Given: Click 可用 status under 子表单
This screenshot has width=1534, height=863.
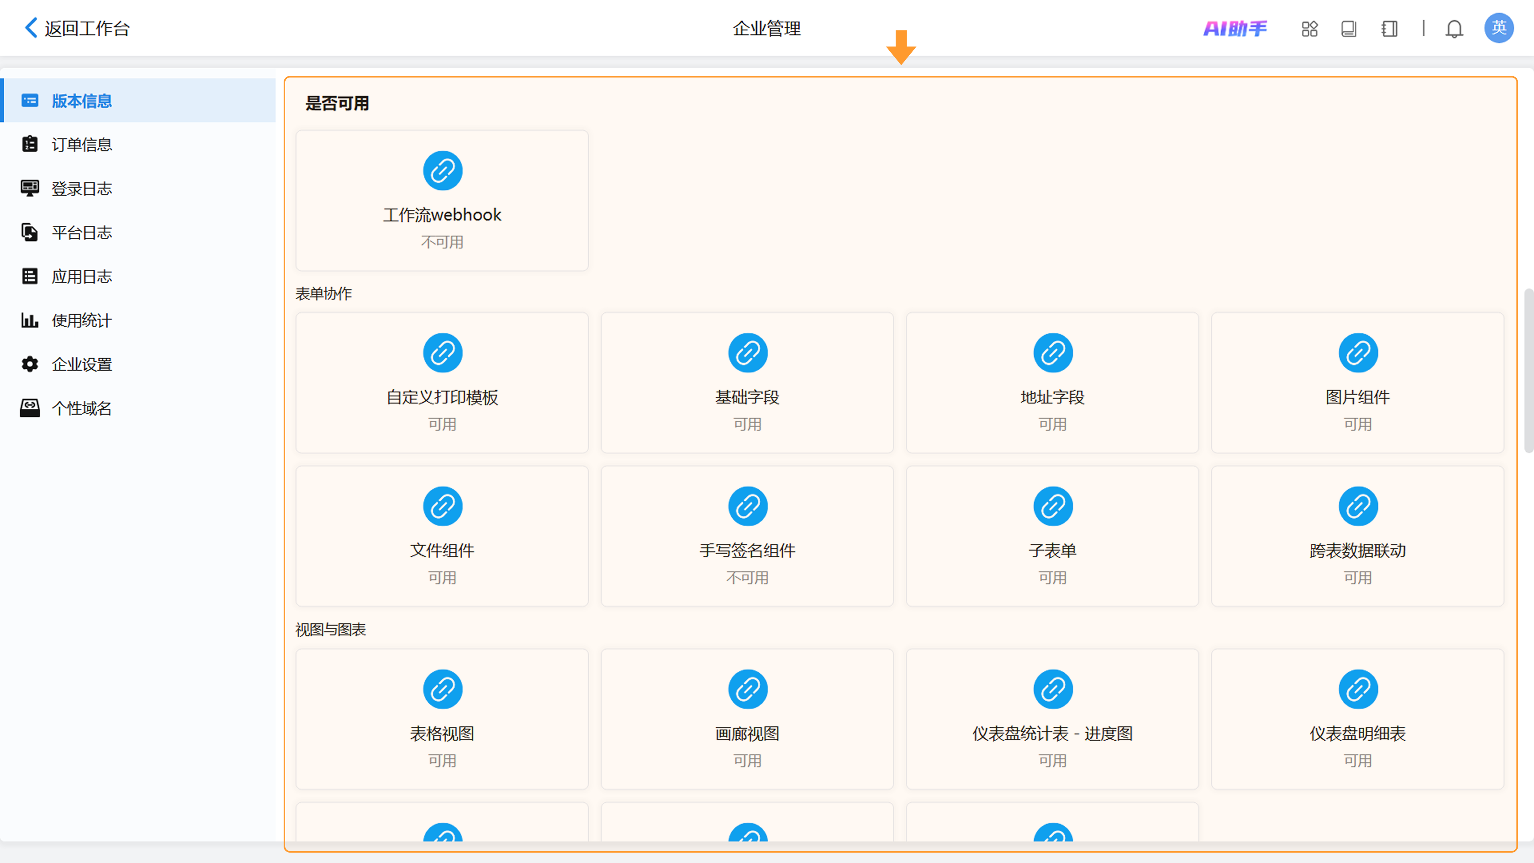Looking at the screenshot, I should (1052, 578).
